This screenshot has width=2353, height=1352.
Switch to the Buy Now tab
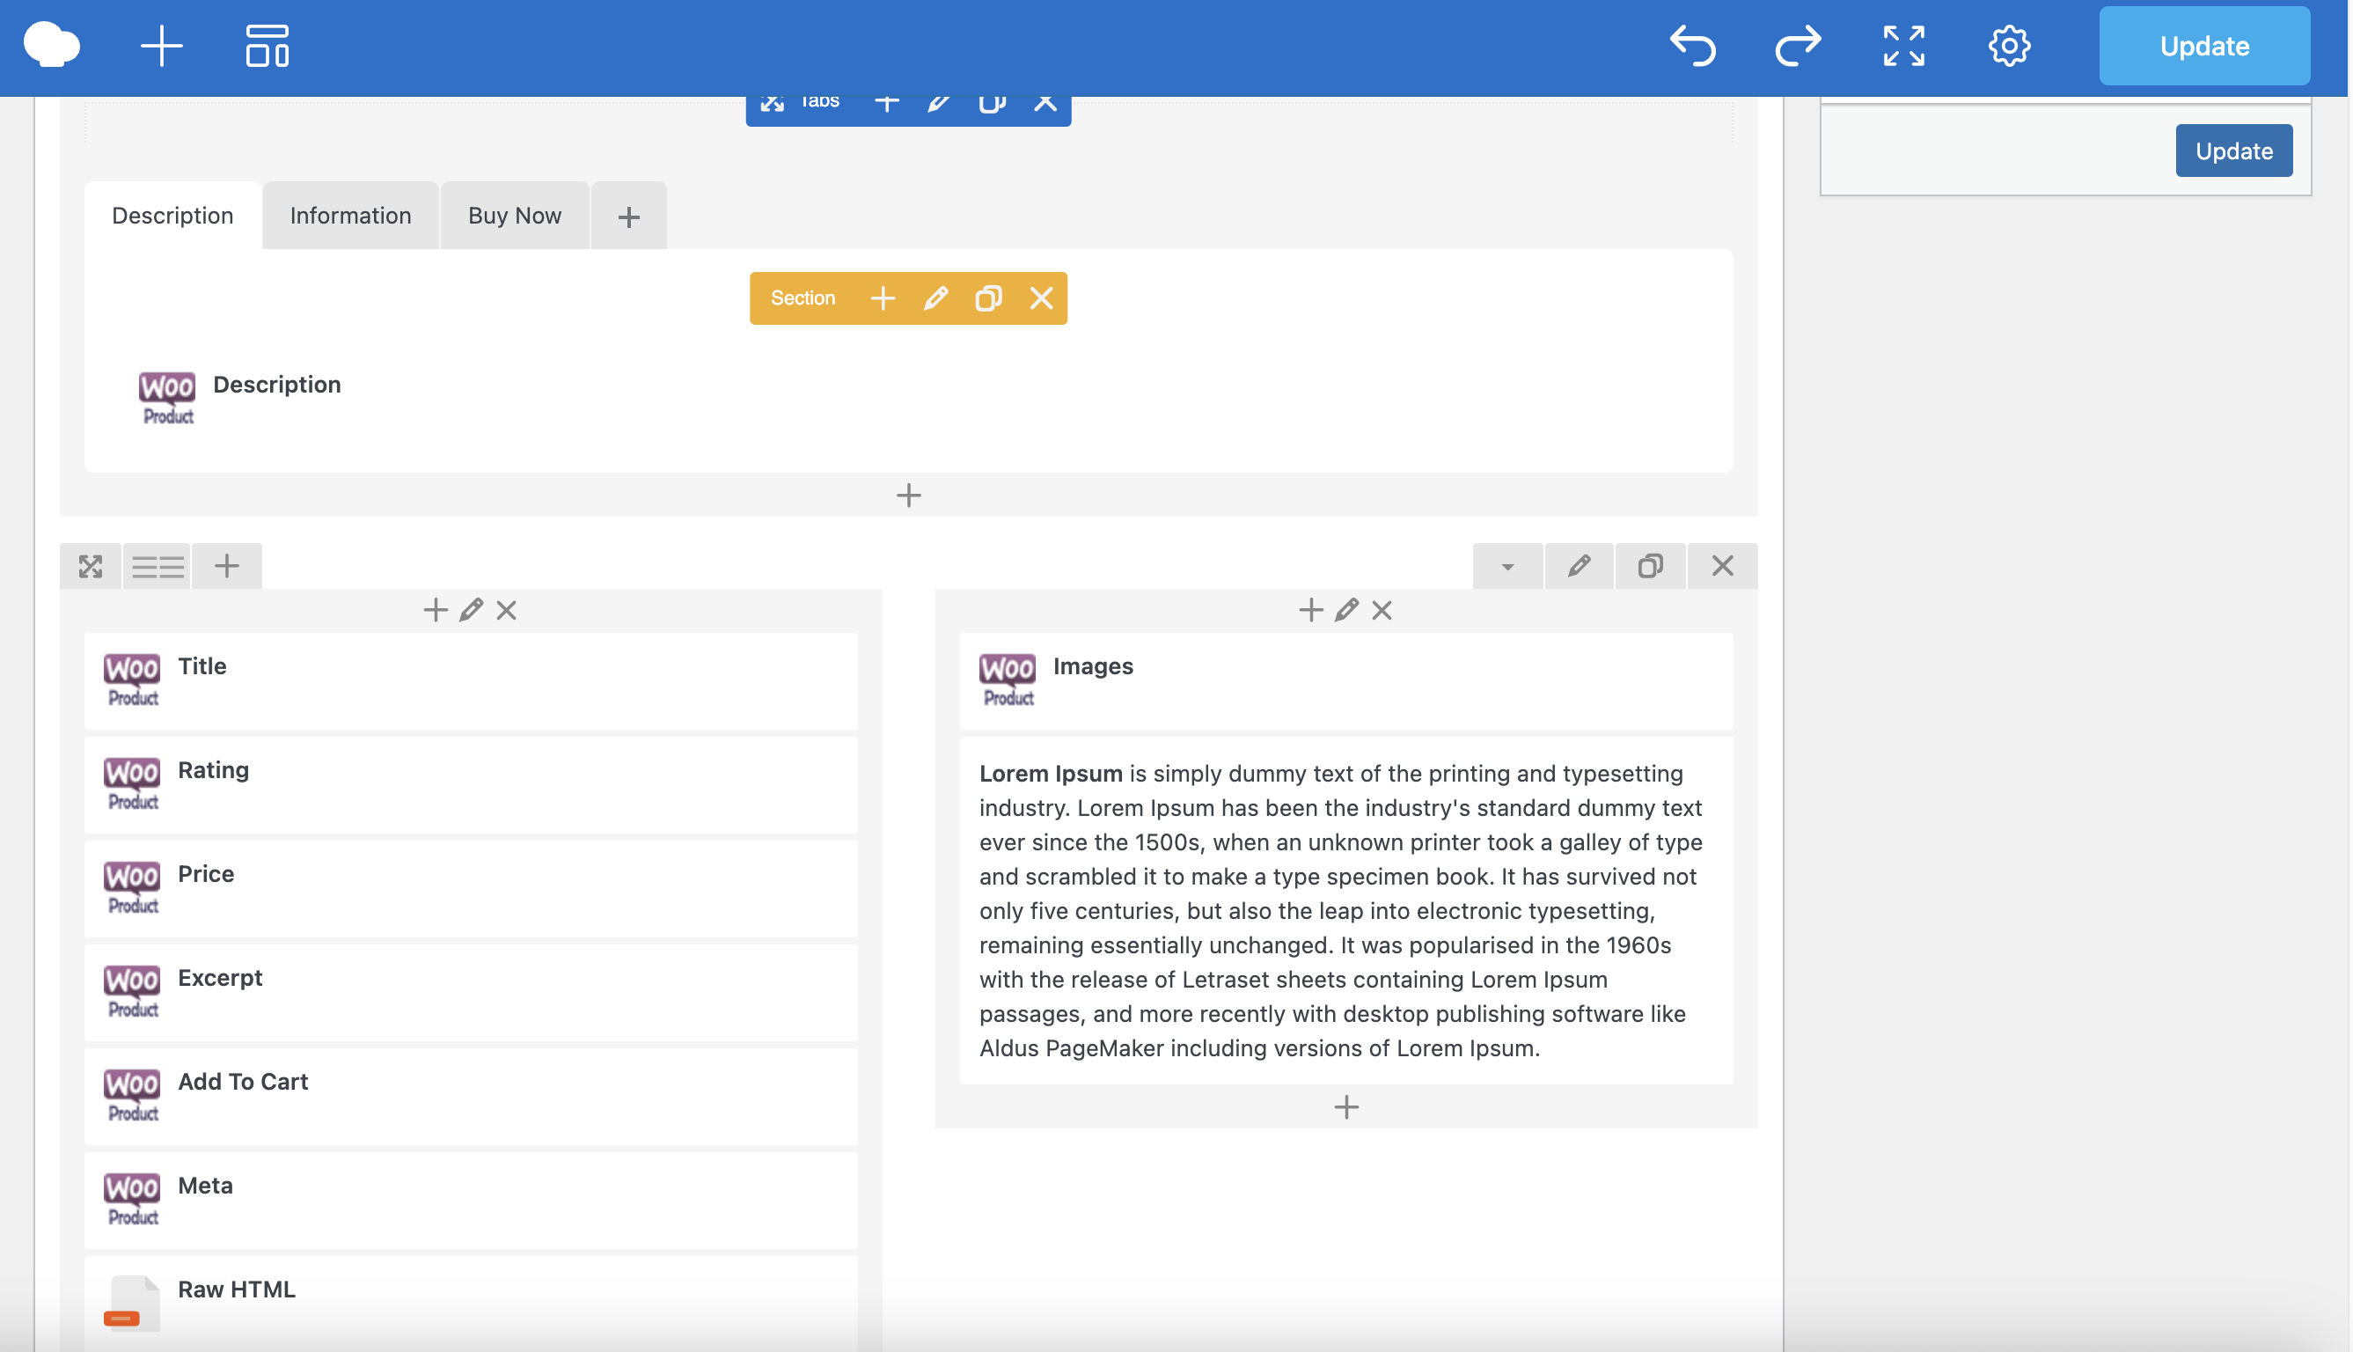(x=514, y=216)
